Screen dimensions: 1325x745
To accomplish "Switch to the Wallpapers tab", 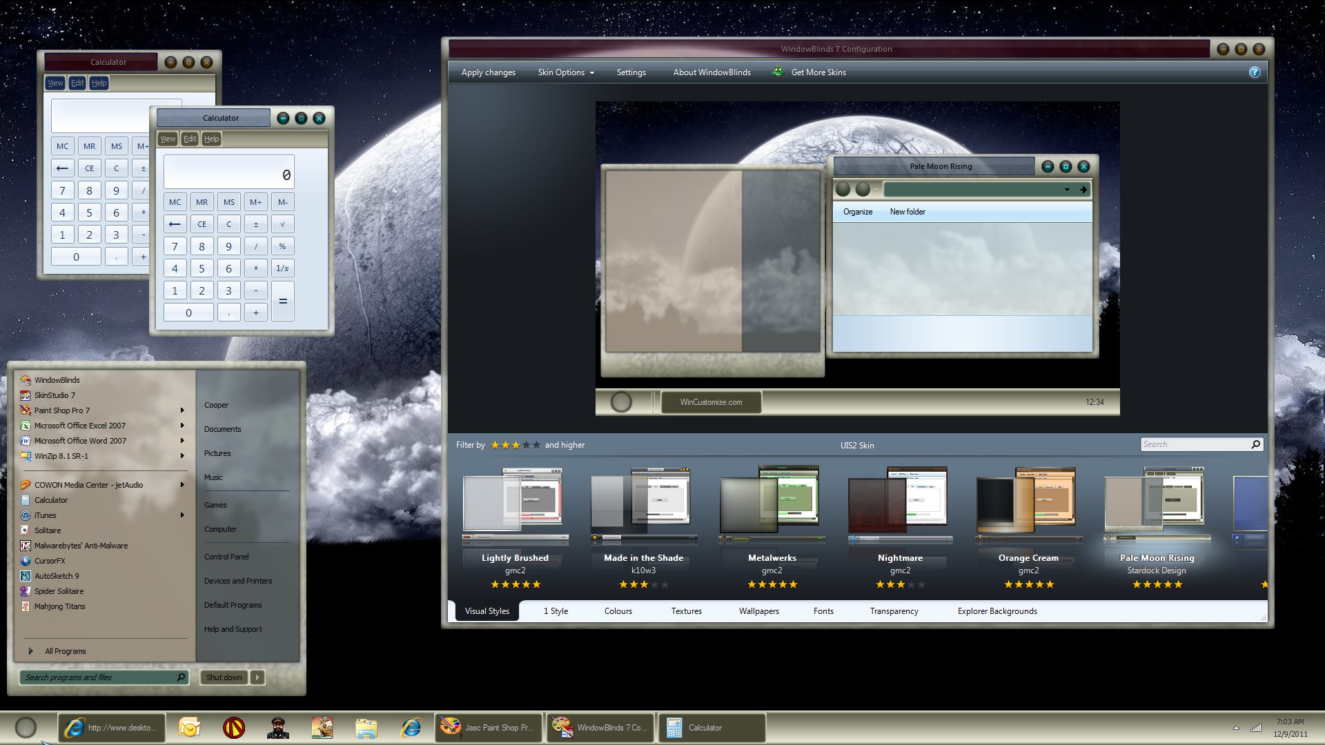I will pos(758,611).
